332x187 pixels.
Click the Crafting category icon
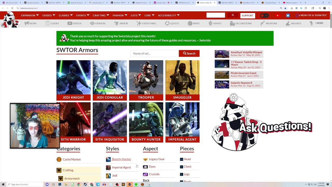point(59,170)
